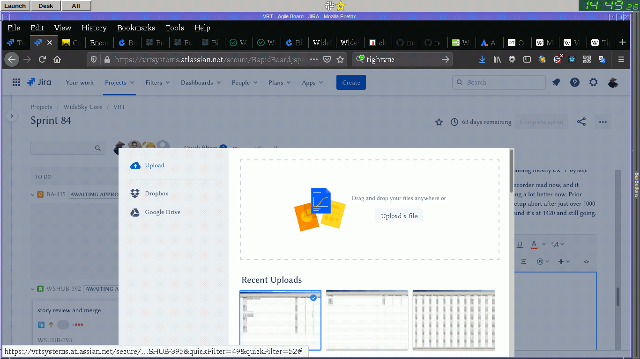640x359 pixels.
Task: Star Sprint 84 using the star icon
Action: point(439,122)
